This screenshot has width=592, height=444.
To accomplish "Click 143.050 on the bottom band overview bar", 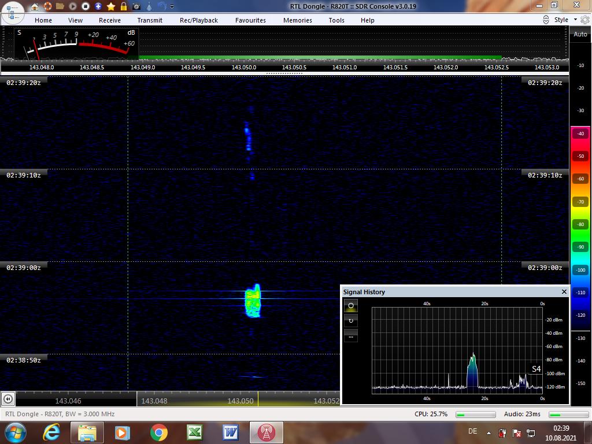I will pos(240,401).
